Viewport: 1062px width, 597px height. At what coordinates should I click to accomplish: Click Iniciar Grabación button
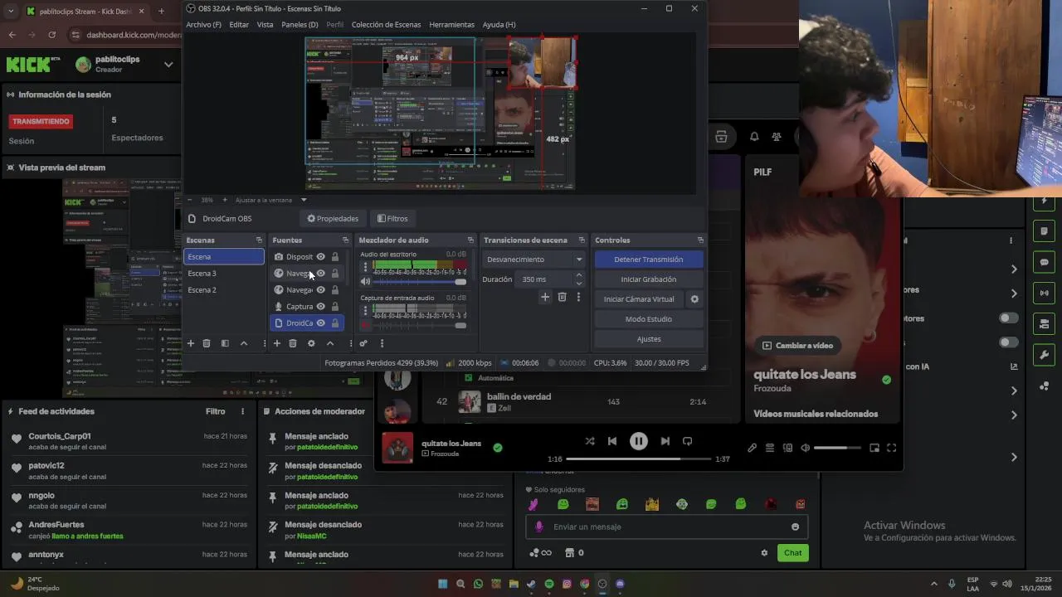pyautogui.click(x=649, y=279)
